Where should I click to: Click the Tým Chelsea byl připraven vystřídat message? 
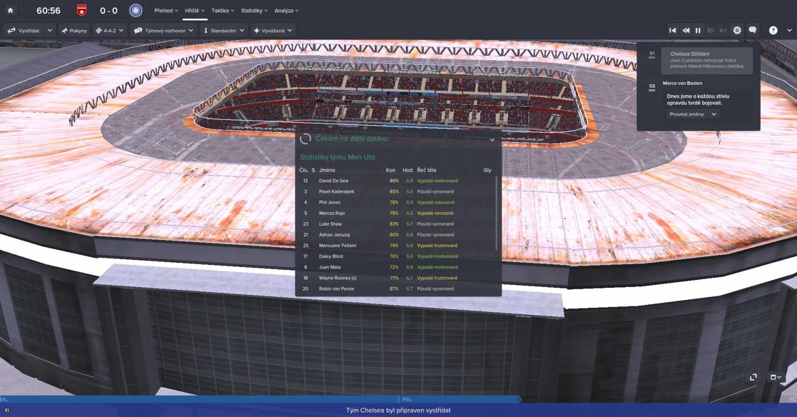pos(398,411)
